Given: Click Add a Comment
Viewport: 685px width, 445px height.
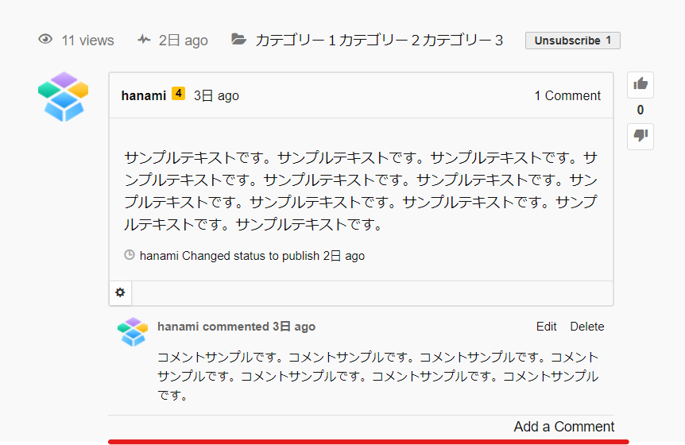Looking at the screenshot, I should click(564, 427).
